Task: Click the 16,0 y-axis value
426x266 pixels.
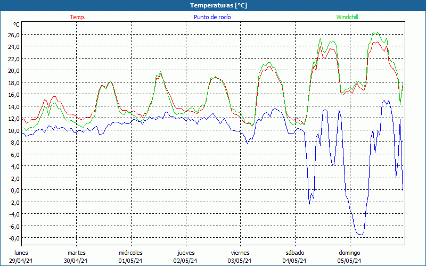Action: click(14, 95)
